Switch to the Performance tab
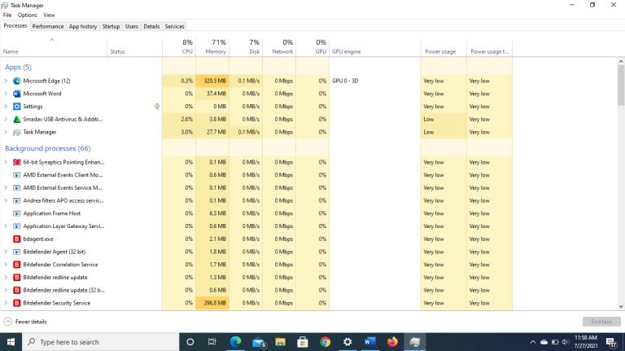625x351 pixels. [x=48, y=26]
